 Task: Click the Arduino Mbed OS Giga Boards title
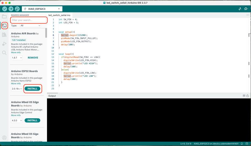(25, 136)
